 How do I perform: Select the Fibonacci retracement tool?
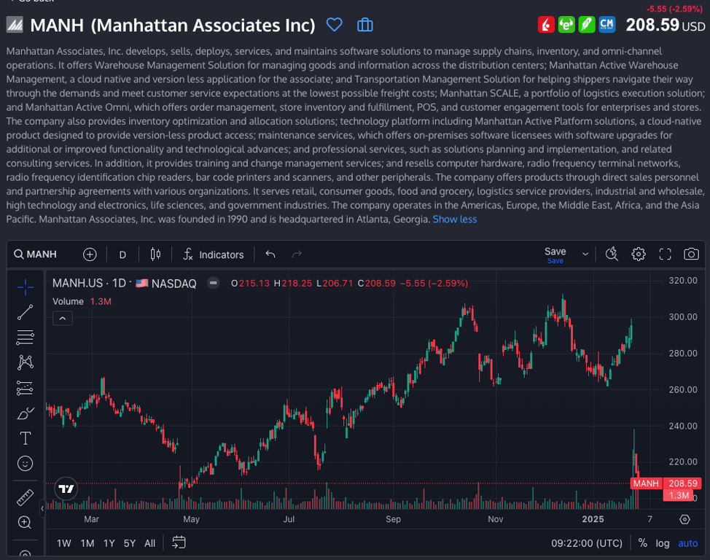pos(26,337)
